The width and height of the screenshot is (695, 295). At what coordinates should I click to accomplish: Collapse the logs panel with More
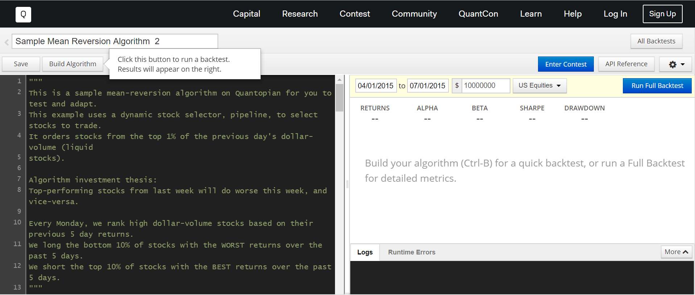(x=676, y=252)
